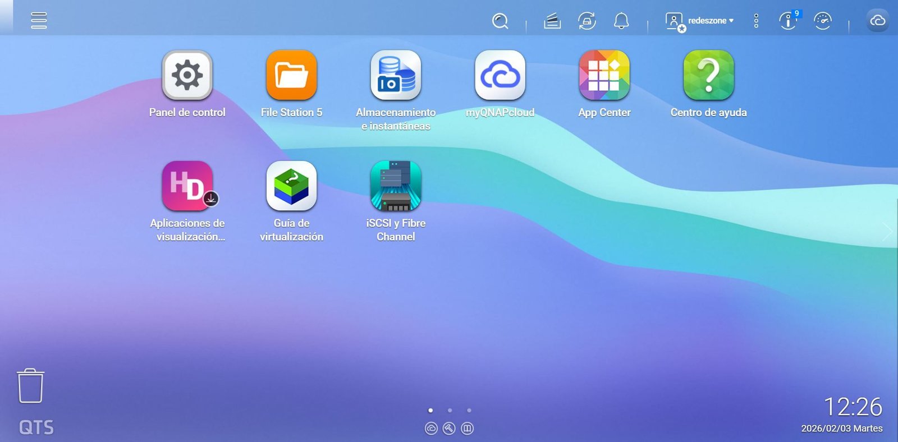The width and height of the screenshot is (898, 442).
Task: Launch App Center
Action: pyautogui.click(x=604, y=75)
